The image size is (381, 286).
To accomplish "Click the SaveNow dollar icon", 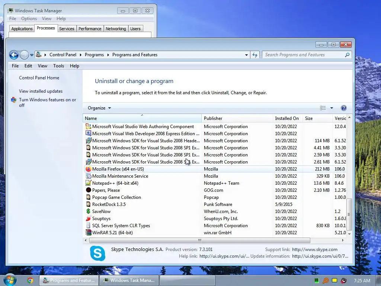I will tap(89, 211).
